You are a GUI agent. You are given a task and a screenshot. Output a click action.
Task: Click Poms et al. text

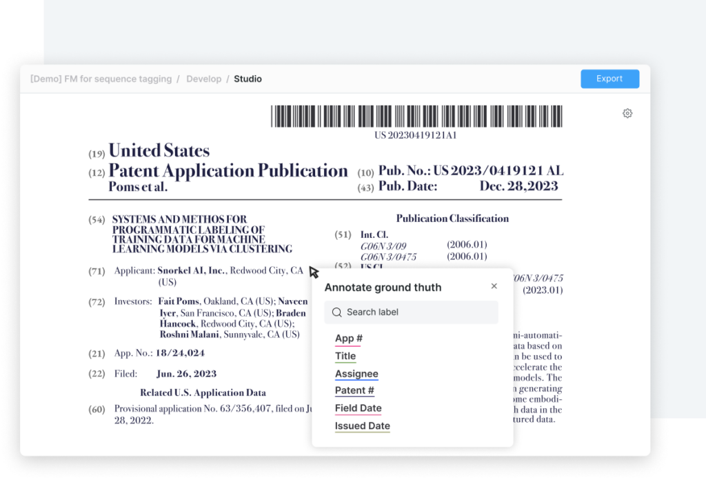point(138,186)
